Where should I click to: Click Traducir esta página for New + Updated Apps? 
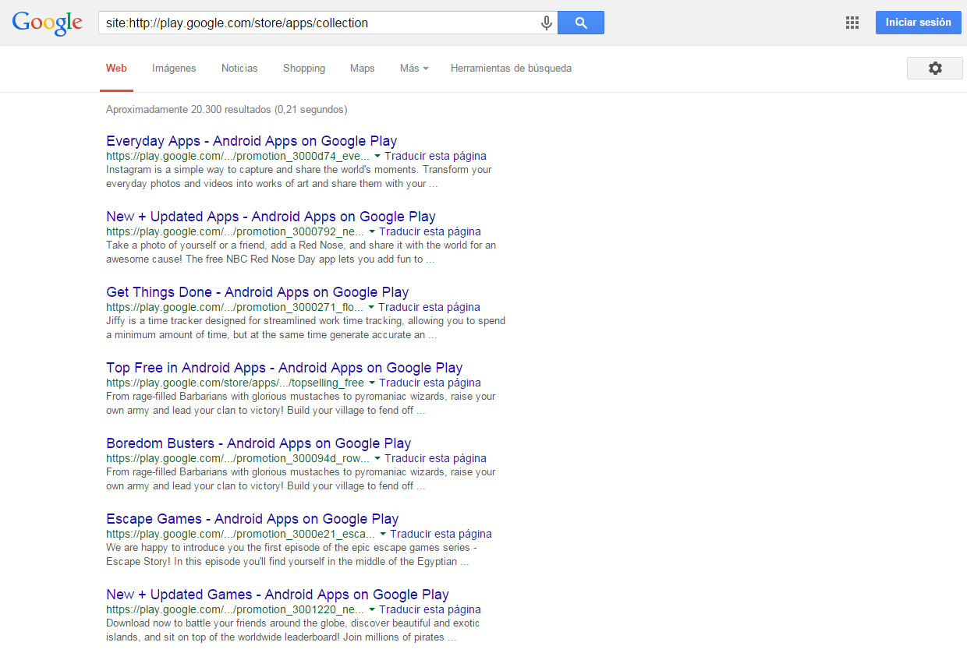tap(430, 231)
